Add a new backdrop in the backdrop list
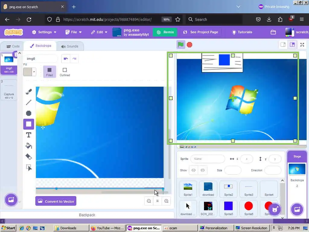The image size is (309, 232). click(11, 200)
